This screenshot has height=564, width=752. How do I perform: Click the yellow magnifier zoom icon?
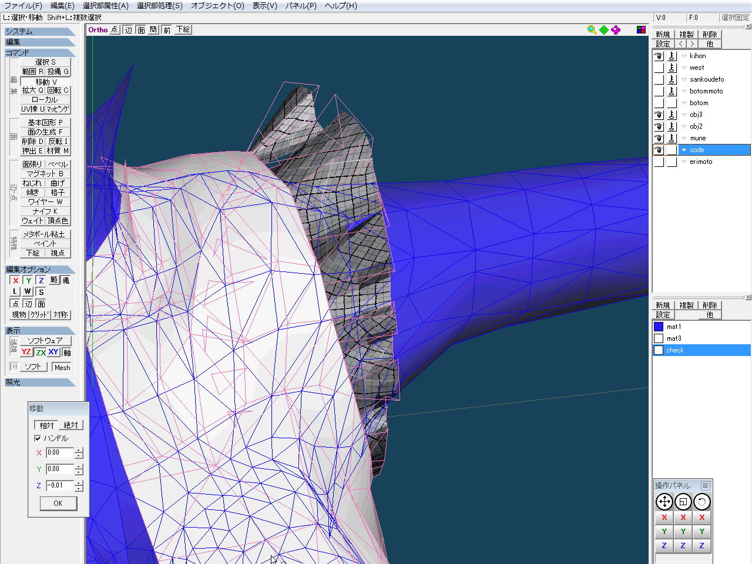pos(592,30)
